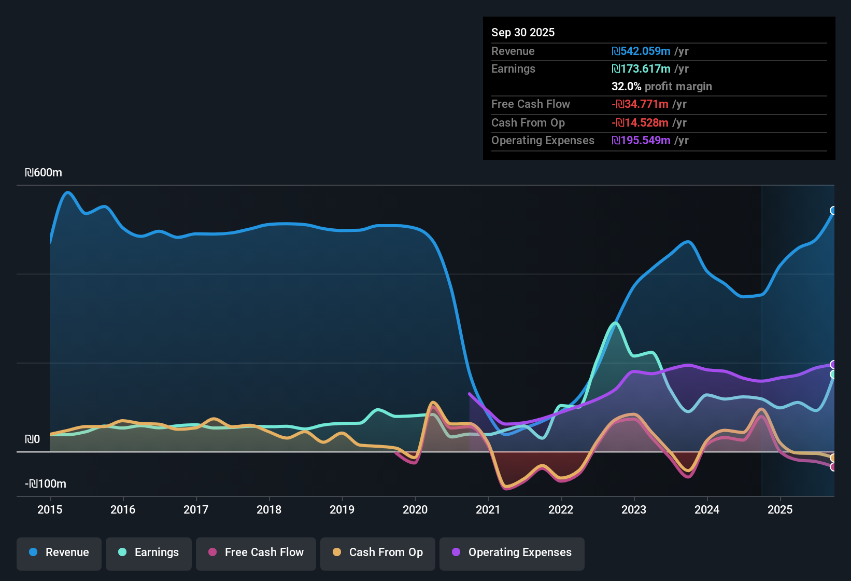The height and width of the screenshot is (581, 851).
Task: Click the Revenue endpoint marker on the chart
Action: 833,210
